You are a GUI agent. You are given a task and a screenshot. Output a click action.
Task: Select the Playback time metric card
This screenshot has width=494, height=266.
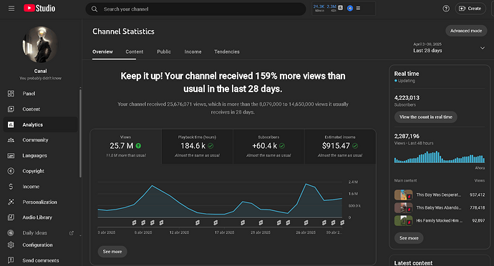197,147
